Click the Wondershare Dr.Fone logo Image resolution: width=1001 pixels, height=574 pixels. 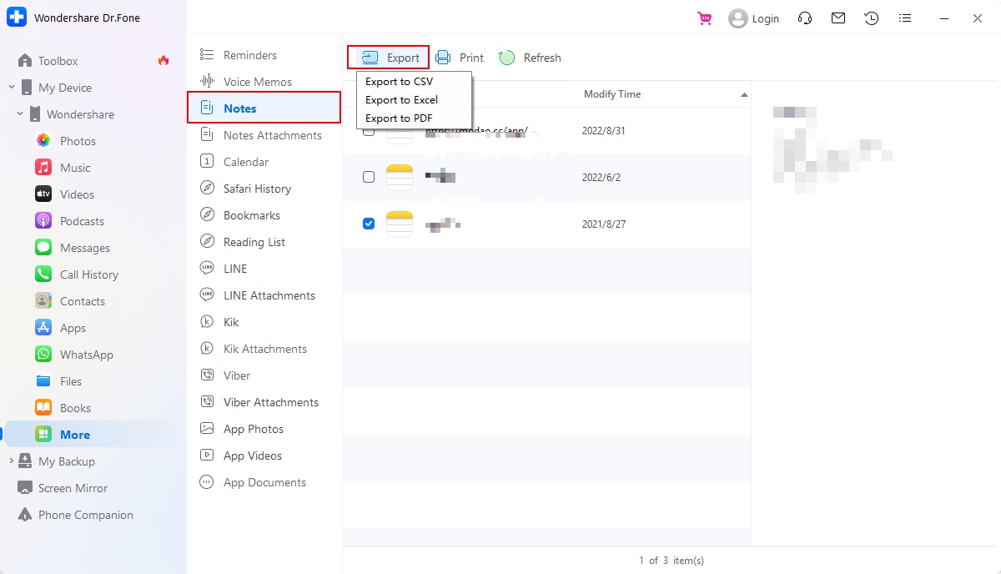pyautogui.click(x=17, y=18)
